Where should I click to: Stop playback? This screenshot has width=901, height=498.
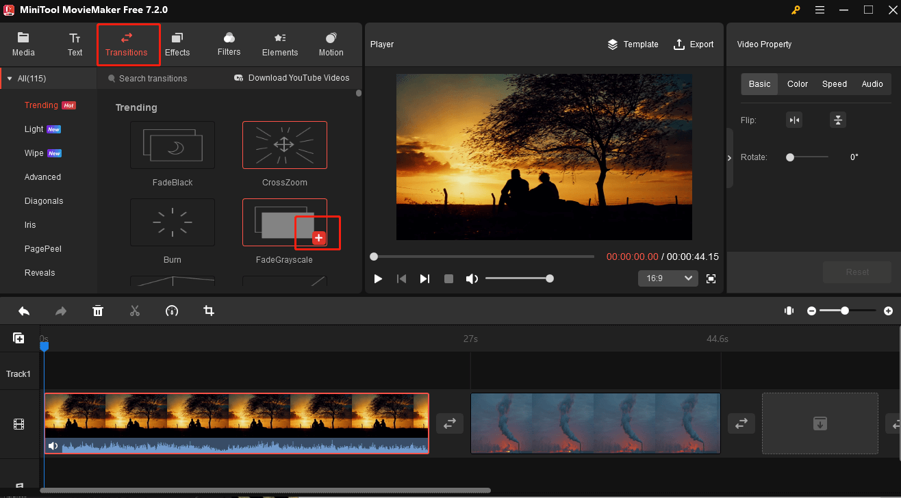coord(448,278)
